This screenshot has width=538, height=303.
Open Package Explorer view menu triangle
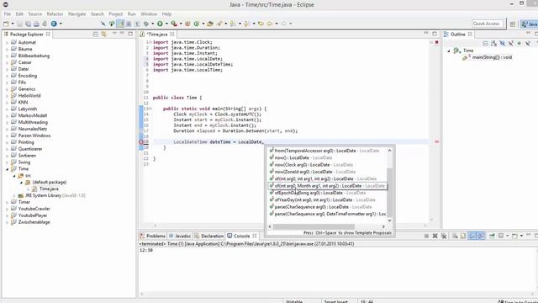pos(114,34)
